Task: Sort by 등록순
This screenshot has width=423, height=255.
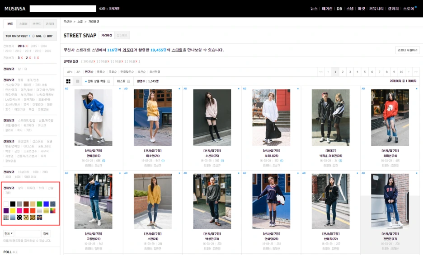Action: tap(101, 72)
